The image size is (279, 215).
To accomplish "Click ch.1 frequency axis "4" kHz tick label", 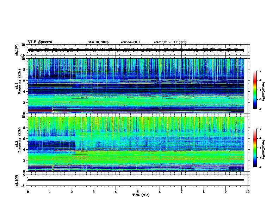I will point(25,92).
